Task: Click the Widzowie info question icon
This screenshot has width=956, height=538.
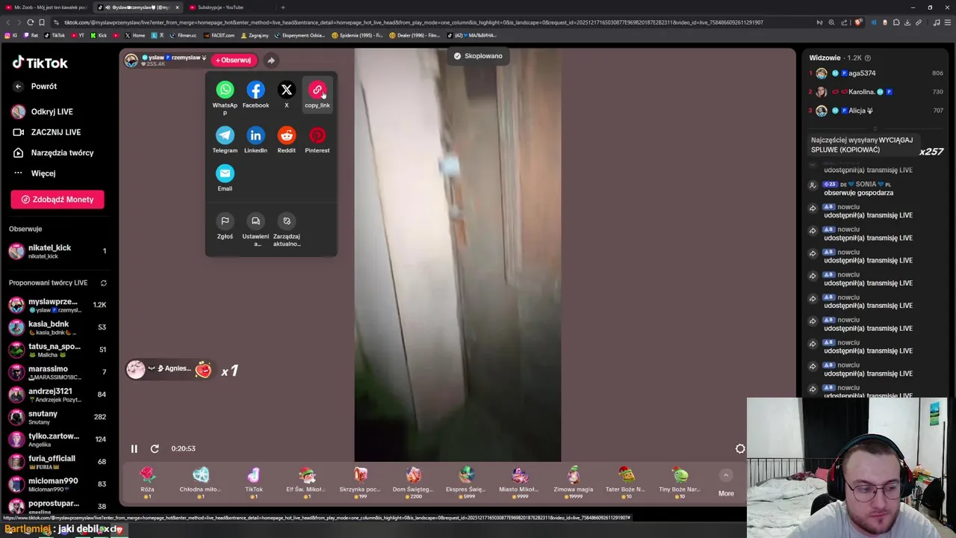Action: pos(867,58)
